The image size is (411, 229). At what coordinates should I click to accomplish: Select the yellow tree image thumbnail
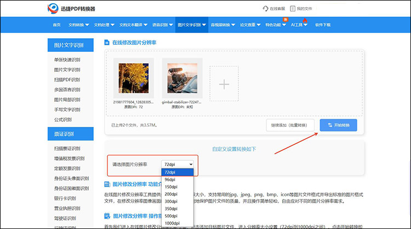tap(134, 78)
